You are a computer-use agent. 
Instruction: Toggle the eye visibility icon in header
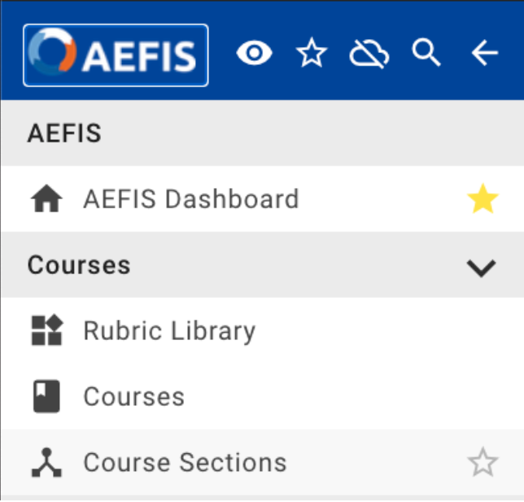[255, 53]
